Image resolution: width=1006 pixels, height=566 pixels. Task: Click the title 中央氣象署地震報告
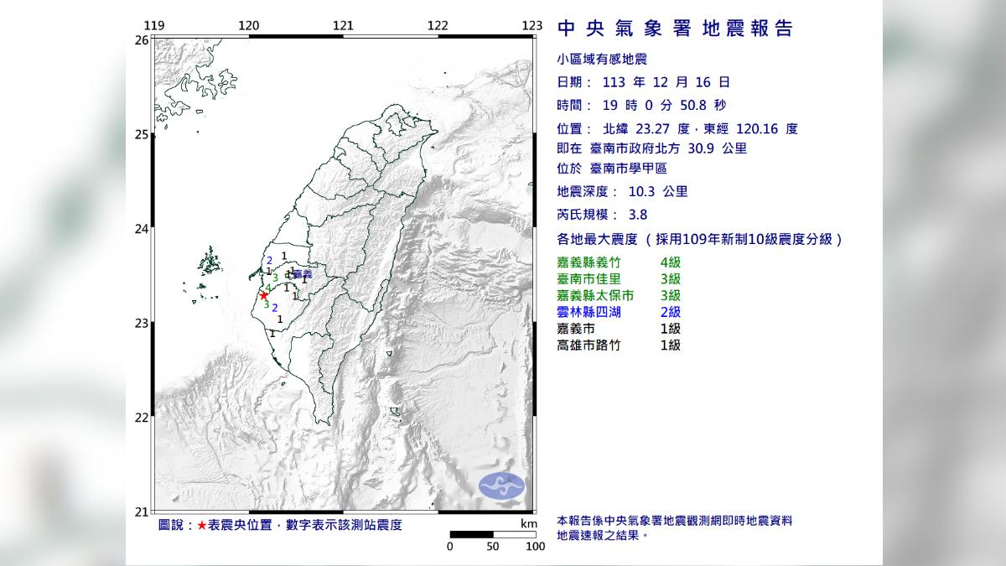pyautogui.click(x=675, y=29)
